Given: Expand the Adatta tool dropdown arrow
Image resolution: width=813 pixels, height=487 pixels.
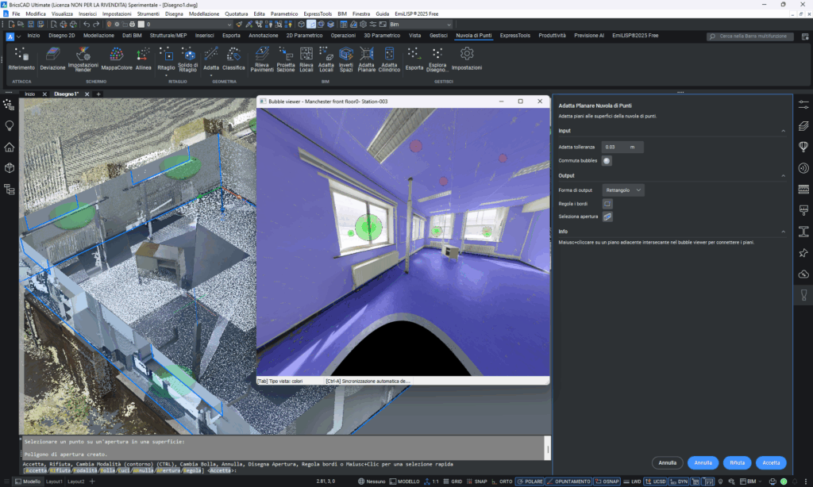Looking at the screenshot, I should point(211,75).
